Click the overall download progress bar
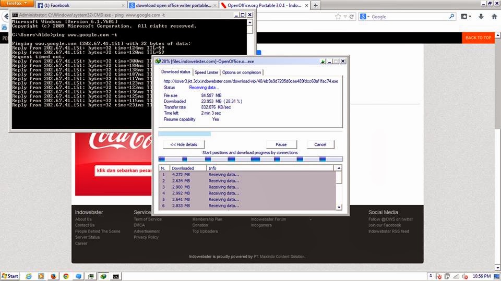 (x=250, y=134)
